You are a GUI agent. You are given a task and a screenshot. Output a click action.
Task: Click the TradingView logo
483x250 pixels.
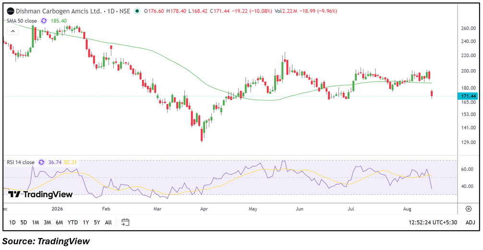pos(40,194)
